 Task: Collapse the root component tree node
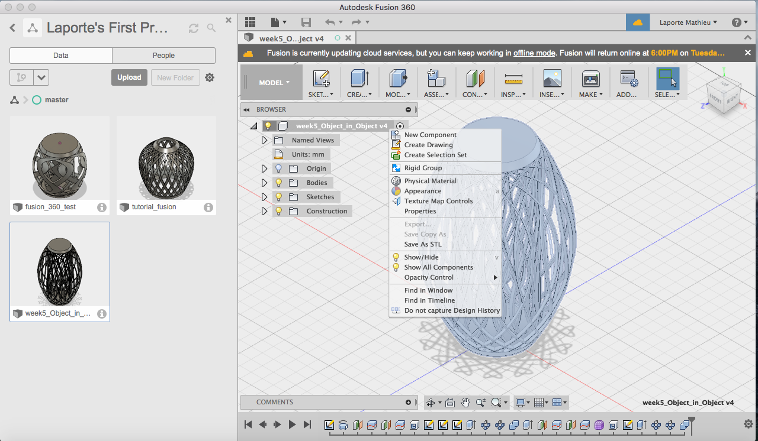[253, 126]
